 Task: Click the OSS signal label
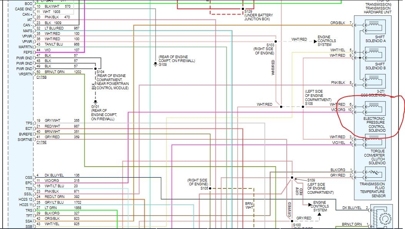click(x=29, y=178)
